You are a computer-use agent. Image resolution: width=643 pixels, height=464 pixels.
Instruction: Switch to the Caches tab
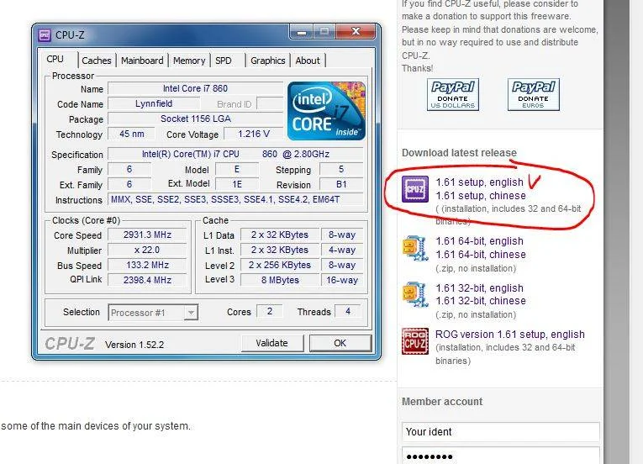pos(97,61)
